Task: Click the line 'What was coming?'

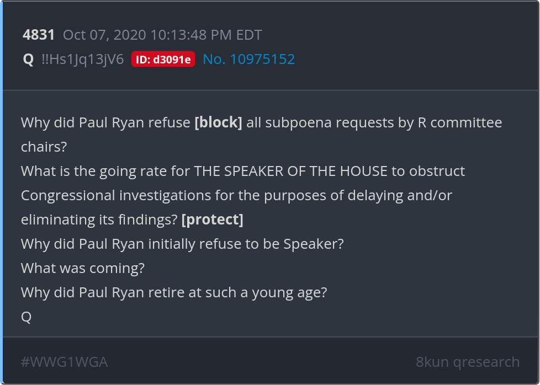Action: tap(83, 268)
